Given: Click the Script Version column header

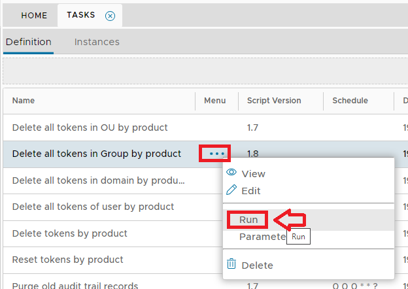Looking at the screenshot, I should [x=274, y=101].
